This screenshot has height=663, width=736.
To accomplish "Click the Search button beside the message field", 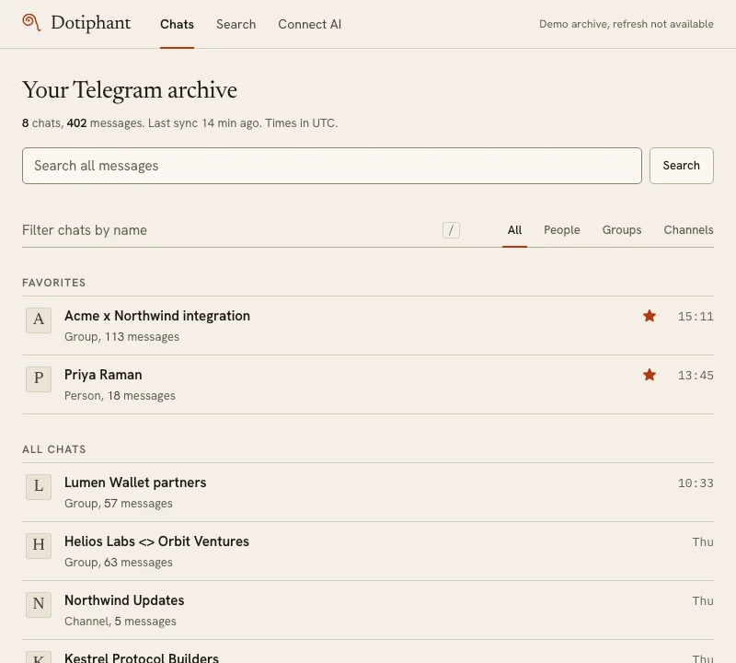I will [681, 166].
